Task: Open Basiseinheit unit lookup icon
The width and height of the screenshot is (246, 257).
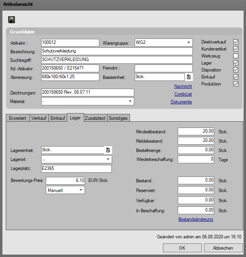Action: 189,77
